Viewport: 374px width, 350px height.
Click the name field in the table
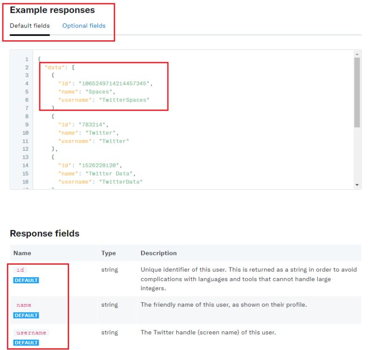[24, 305]
